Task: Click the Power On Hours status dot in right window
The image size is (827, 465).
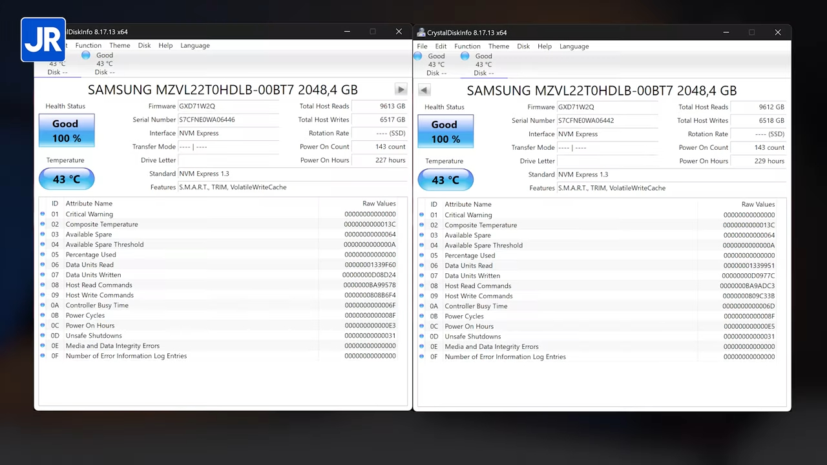Action: tap(422, 326)
